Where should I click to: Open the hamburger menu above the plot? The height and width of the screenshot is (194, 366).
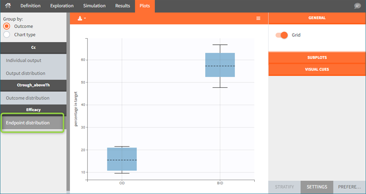[x=258, y=18]
